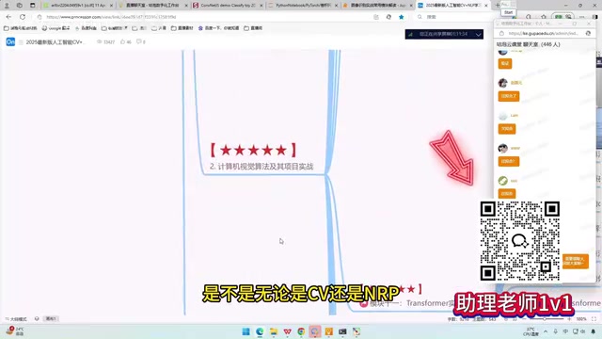Click the microphone icon in system tray
Screen dimensions: 602x339
coord(556,331)
